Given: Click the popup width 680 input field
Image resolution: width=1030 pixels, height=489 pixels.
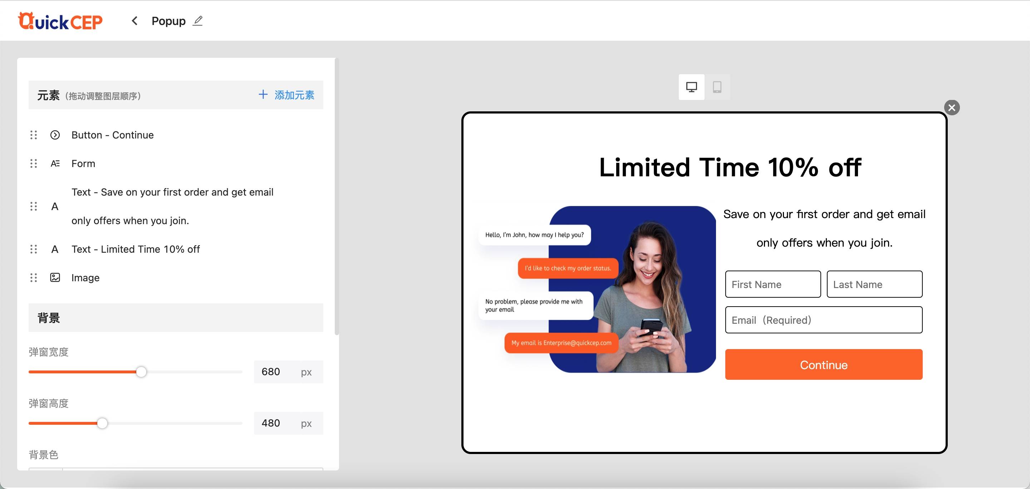Looking at the screenshot, I should pyautogui.click(x=288, y=372).
